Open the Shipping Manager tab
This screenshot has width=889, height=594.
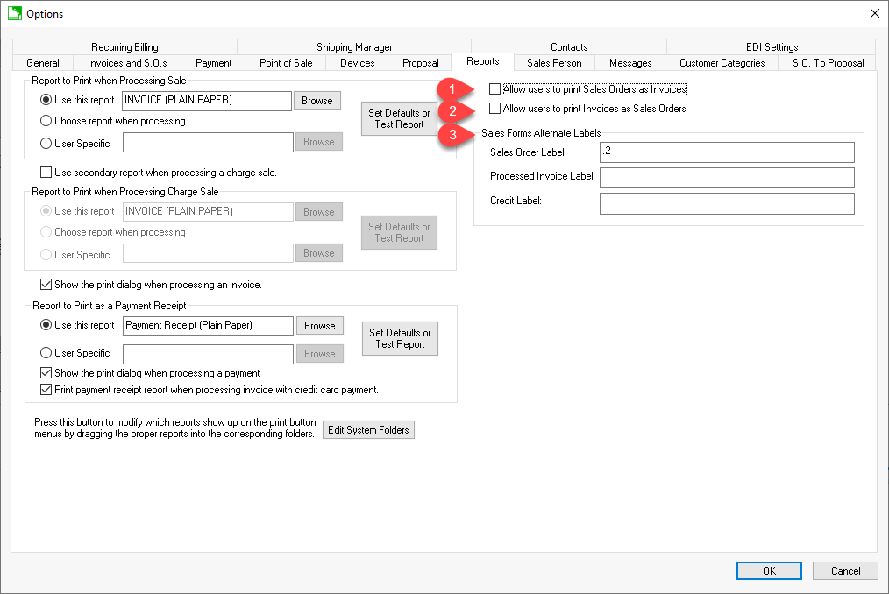354,47
